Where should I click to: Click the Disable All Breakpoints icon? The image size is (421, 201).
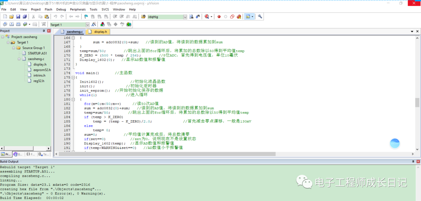click(232, 16)
